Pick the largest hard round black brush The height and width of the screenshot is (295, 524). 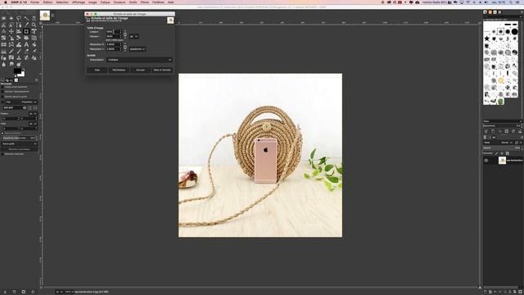point(515,31)
